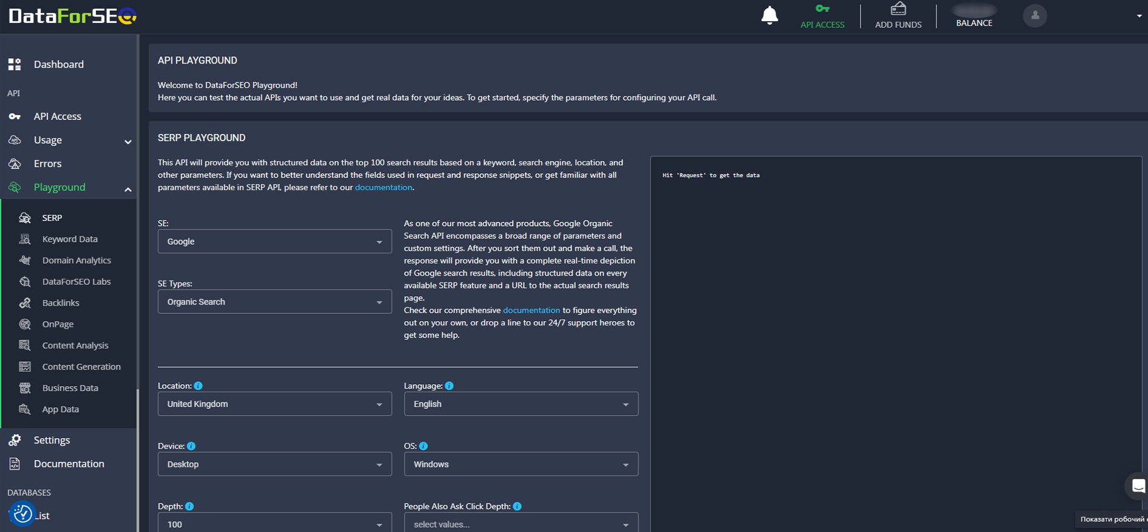
Task: Click the Dashboard grid icon in the sidebar
Action: [15, 64]
